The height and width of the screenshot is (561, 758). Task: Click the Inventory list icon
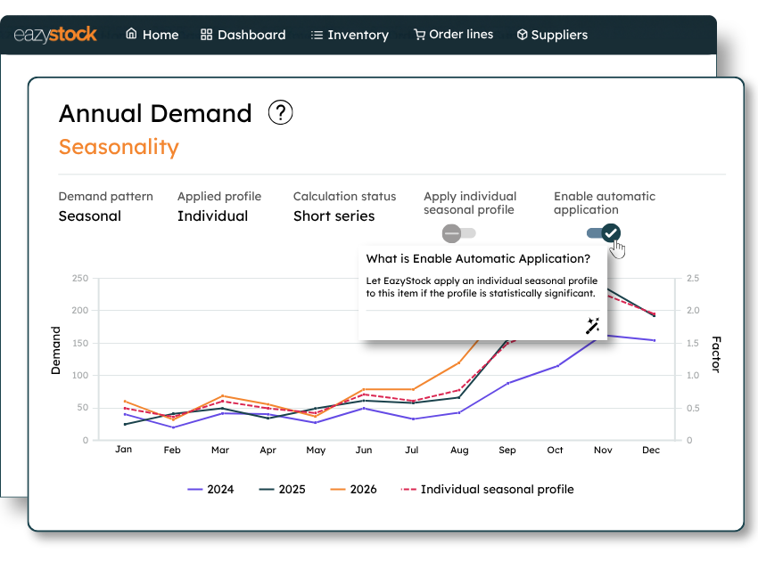click(x=317, y=35)
